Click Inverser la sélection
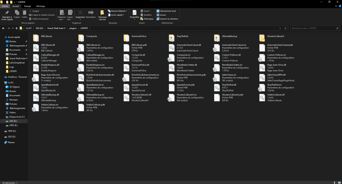 click(167, 19)
